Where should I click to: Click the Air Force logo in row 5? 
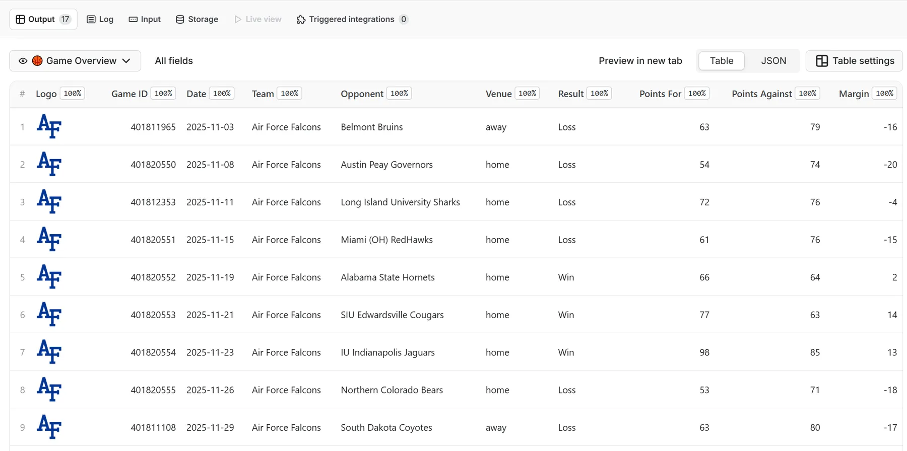click(49, 277)
